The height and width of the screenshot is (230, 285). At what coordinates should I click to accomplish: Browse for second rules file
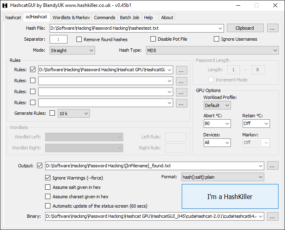[182, 81]
